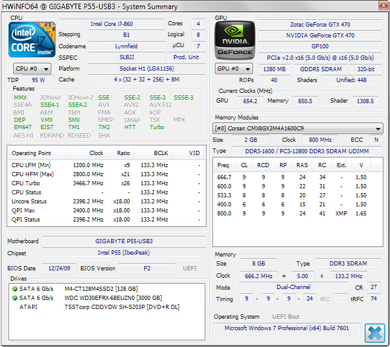The image size is (390, 347).
Task: Click the module size 2 GB field
Action: click(251, 139)
